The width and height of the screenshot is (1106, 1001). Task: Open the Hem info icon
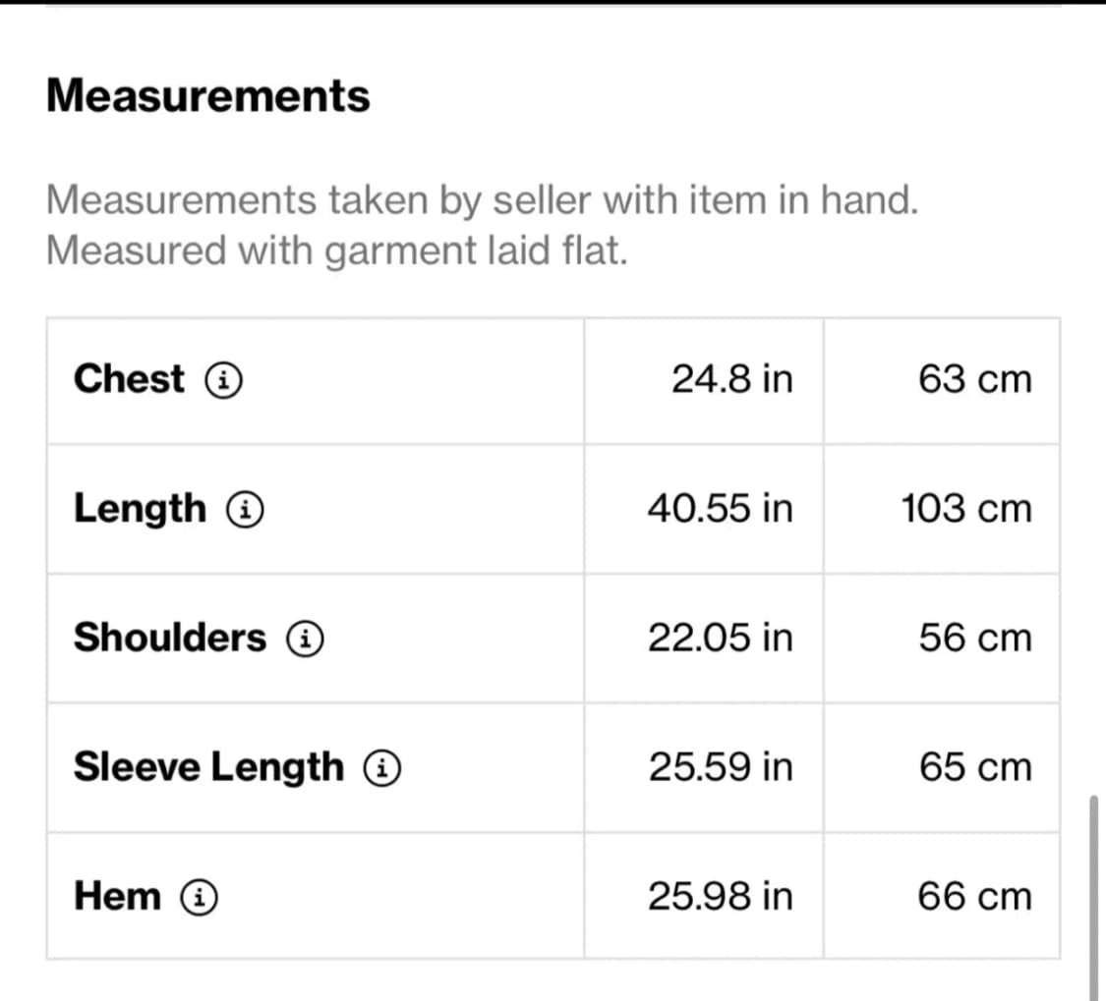point(200,896)
